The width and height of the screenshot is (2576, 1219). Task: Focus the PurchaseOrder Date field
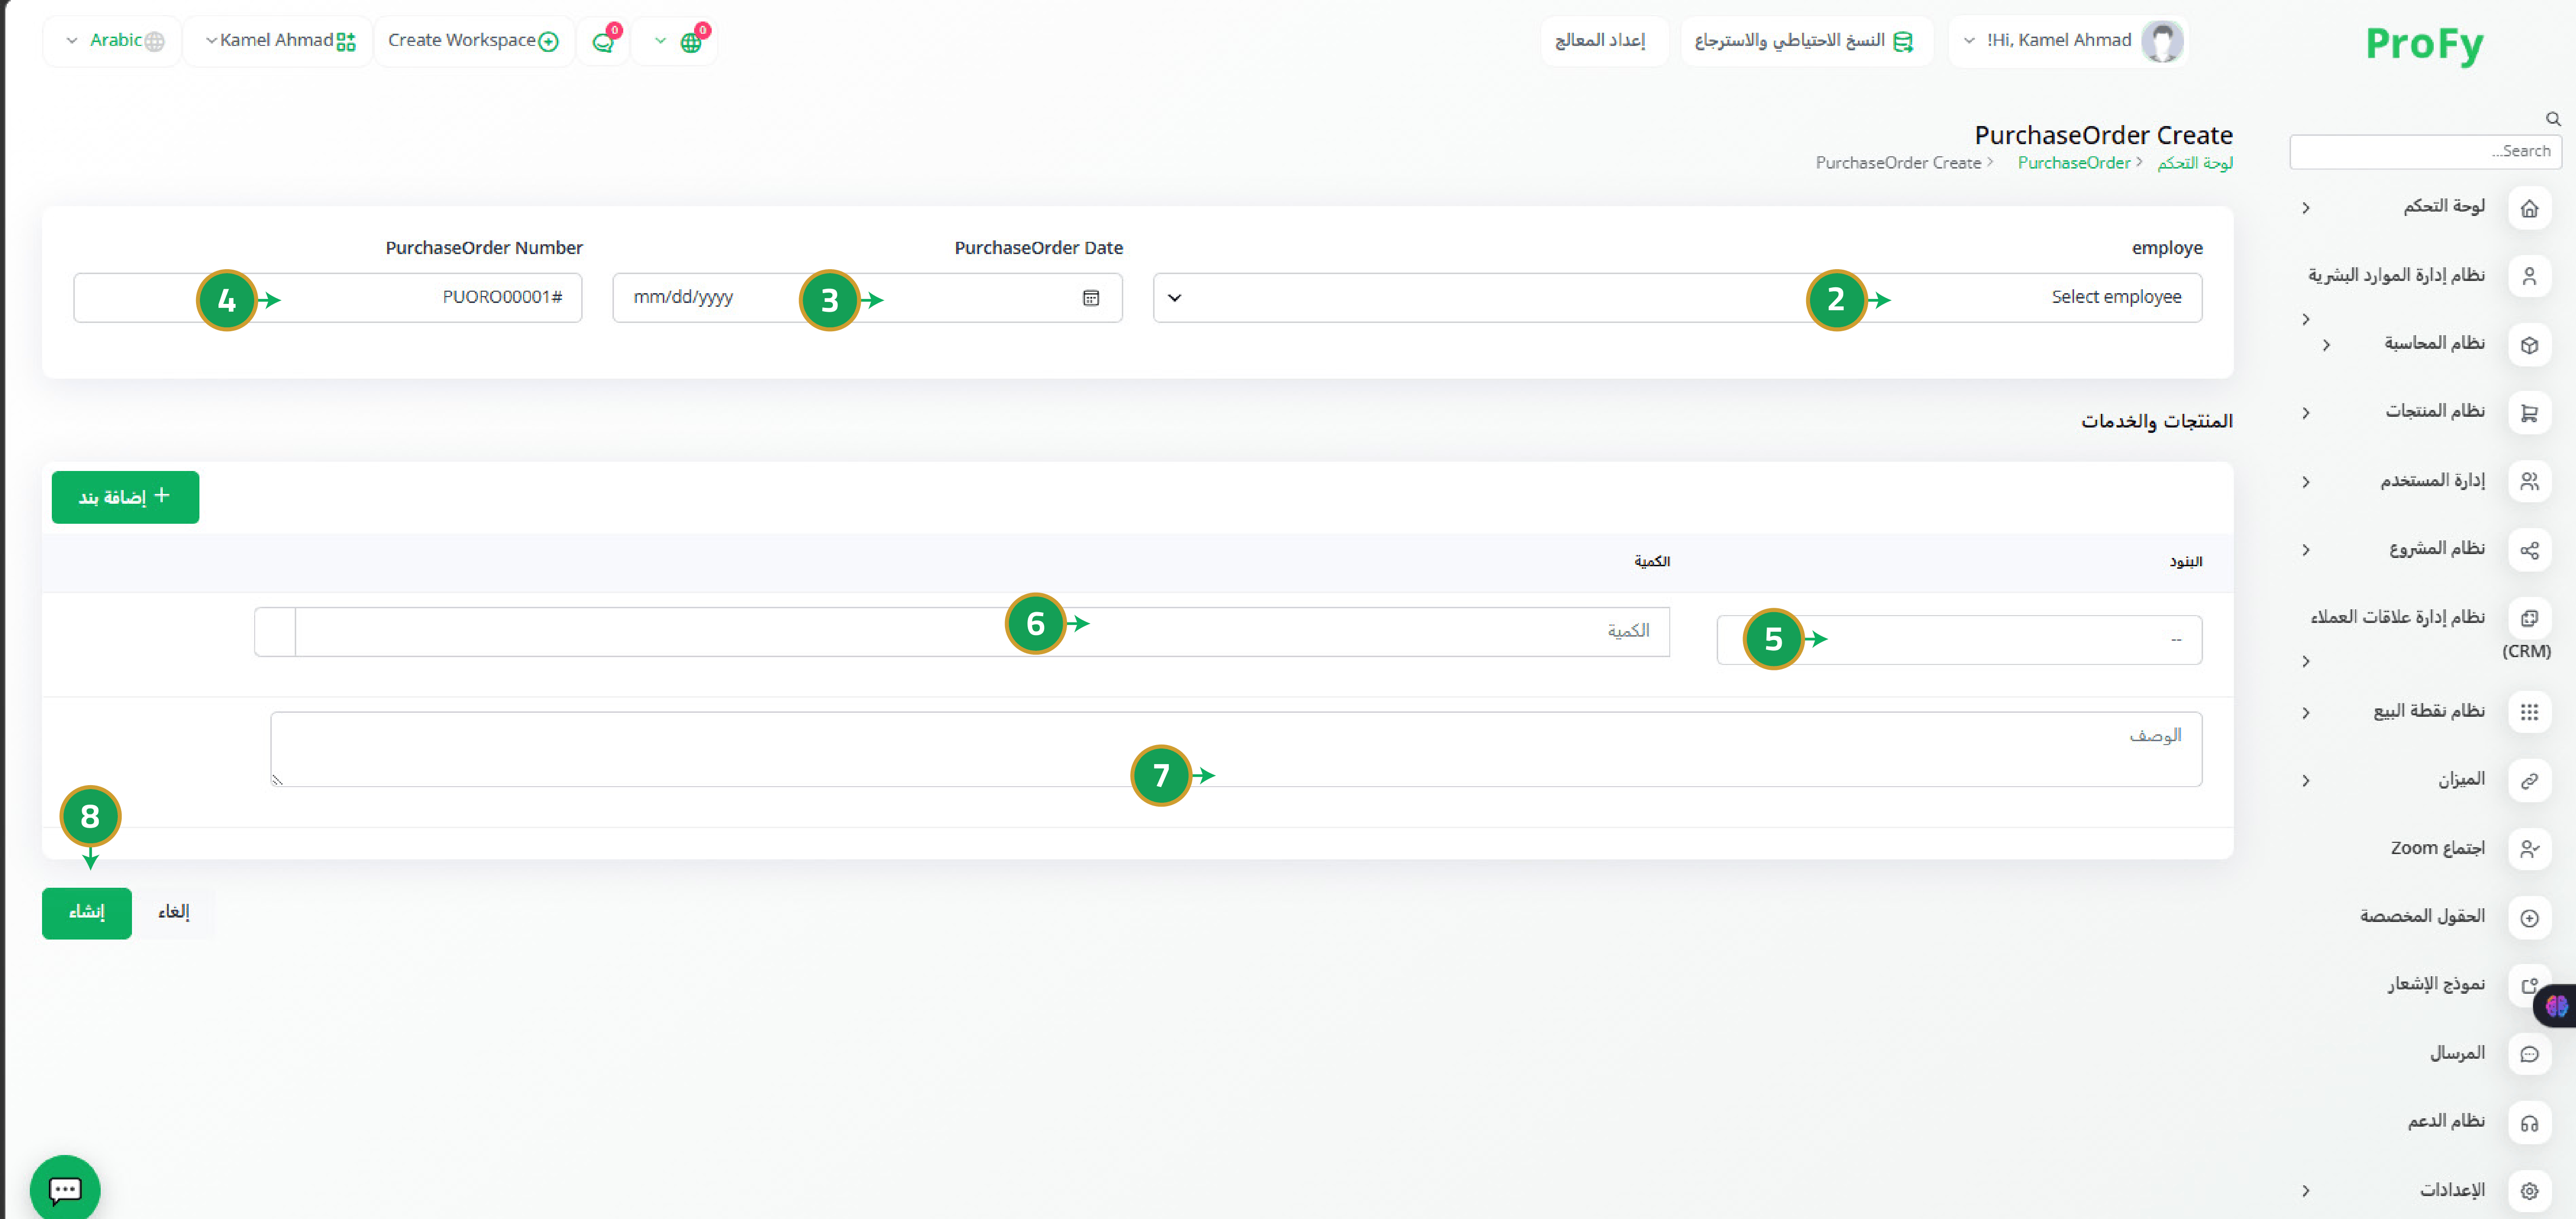coord(867,298)
